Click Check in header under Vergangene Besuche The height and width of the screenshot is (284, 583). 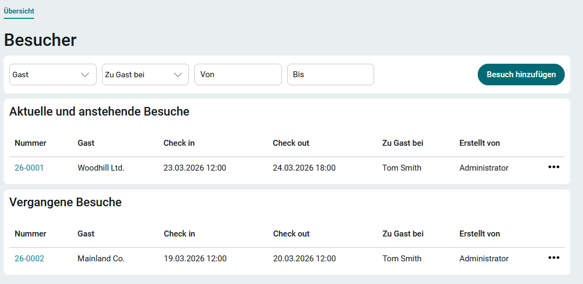coord(179,234)
